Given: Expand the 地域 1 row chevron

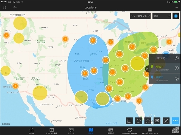Looking at the screenshot, I should [x=177, y=68].
